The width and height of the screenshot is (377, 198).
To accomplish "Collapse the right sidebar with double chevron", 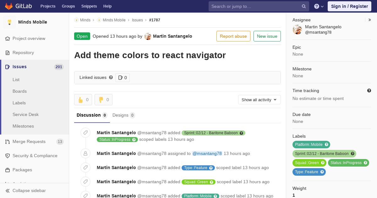I will coord(370,20).
